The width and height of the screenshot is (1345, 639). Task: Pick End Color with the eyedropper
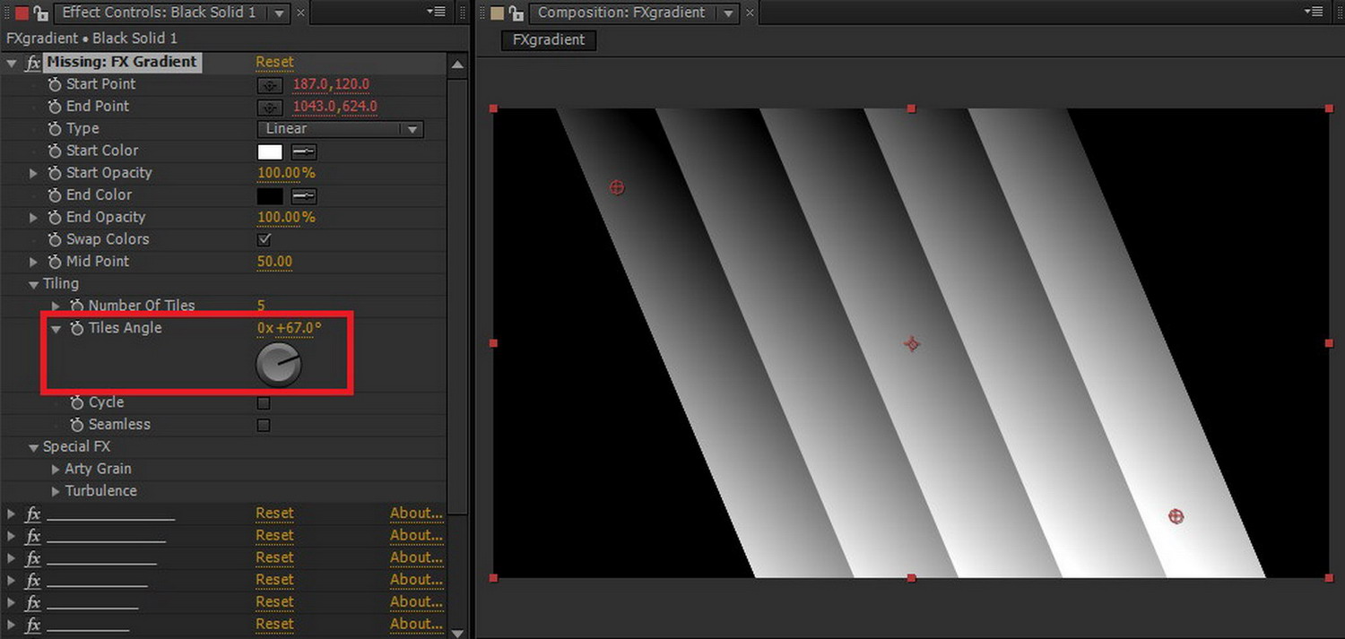(x=304, y=196)
